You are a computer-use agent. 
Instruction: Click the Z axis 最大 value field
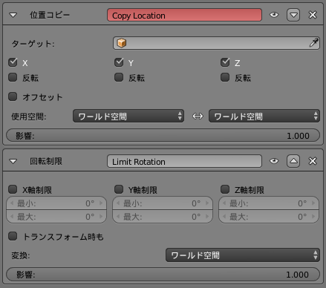coord(269,217)
